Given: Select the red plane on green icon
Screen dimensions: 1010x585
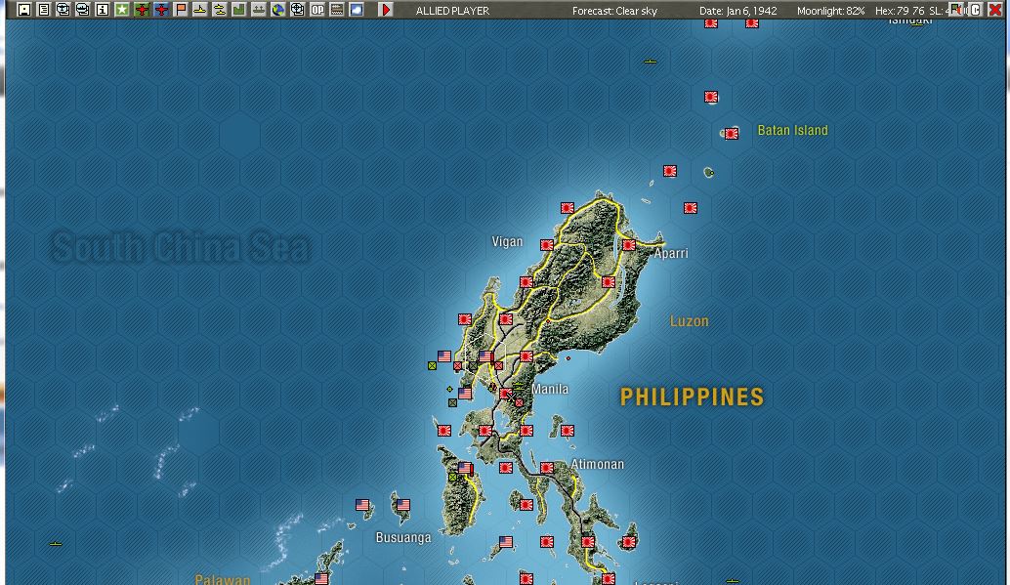Looking at the screenshot, I should pos(141,10).
